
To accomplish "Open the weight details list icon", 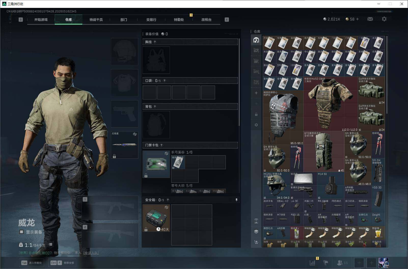I will [x=50, y=245].
